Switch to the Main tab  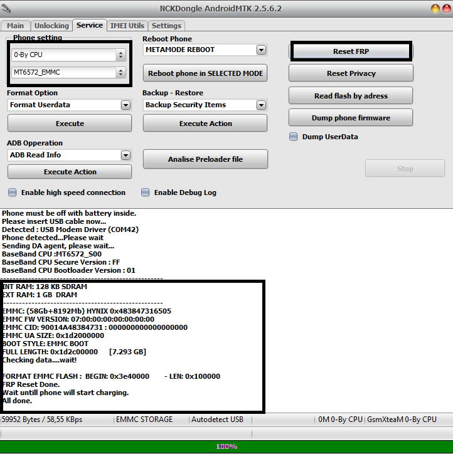(x=15, y=26)
